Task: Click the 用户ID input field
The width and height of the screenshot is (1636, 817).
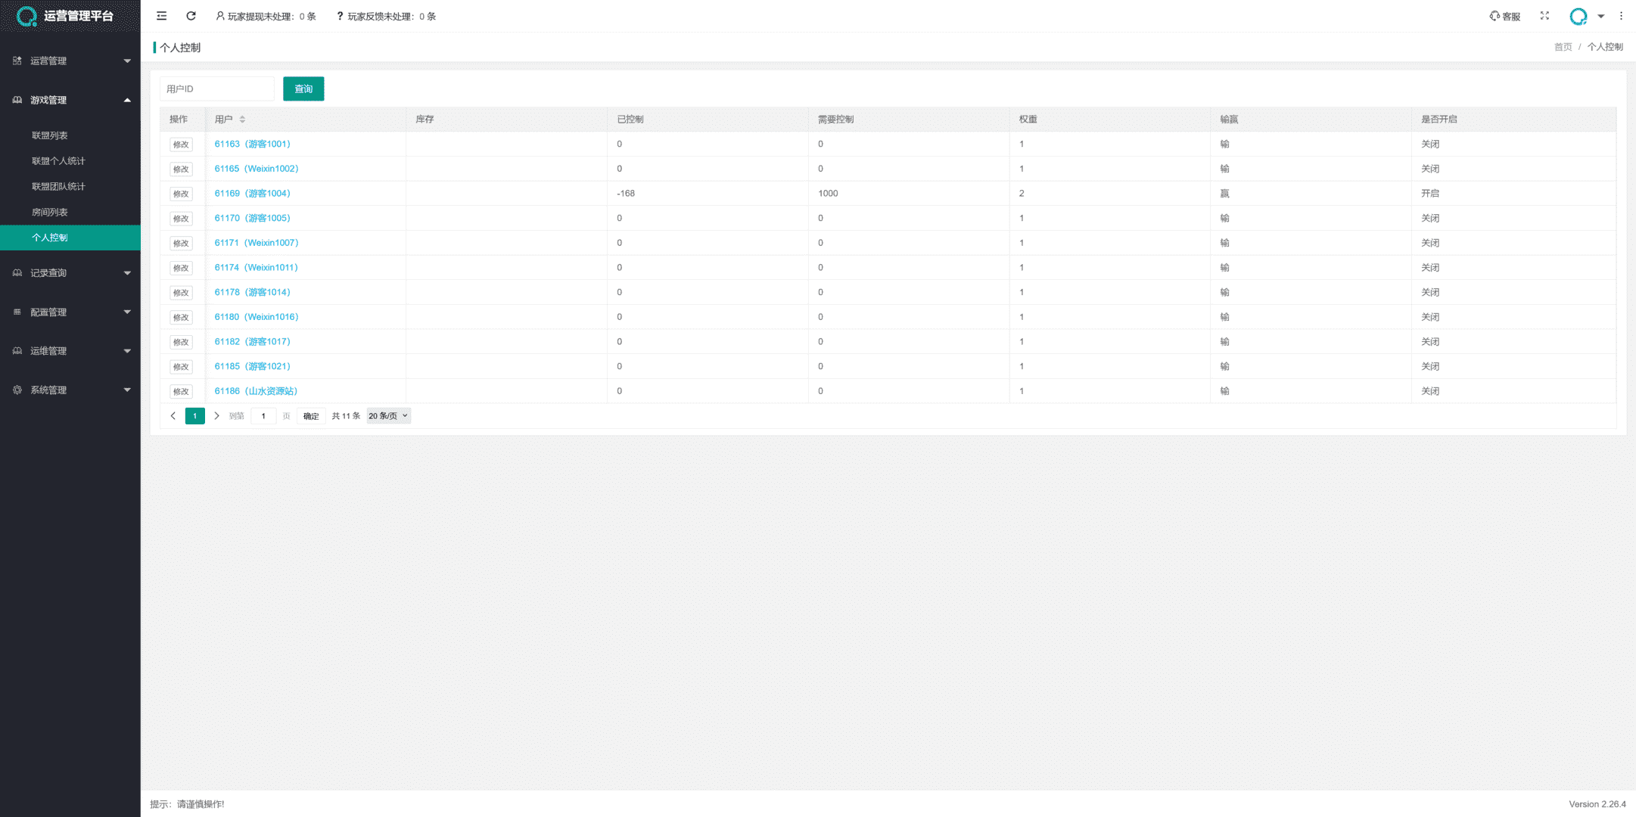Action: point(216,89)
